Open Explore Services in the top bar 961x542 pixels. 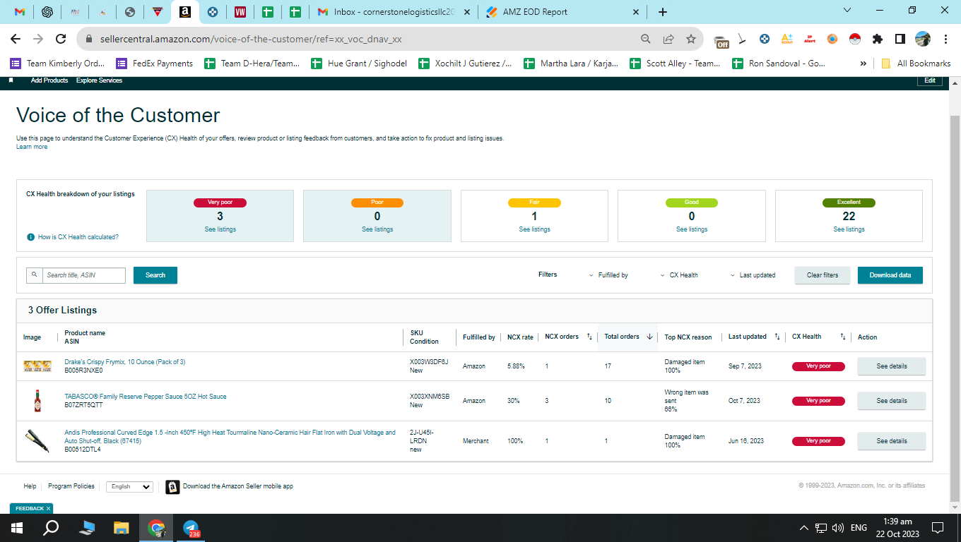pyautogui.click(x=99, y=80)
